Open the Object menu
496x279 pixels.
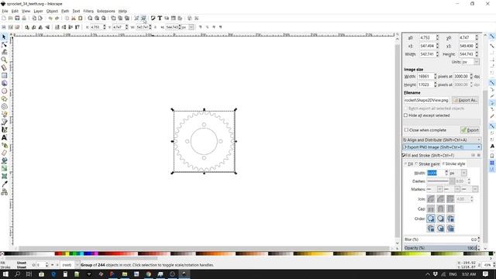[x=52, y=11]
